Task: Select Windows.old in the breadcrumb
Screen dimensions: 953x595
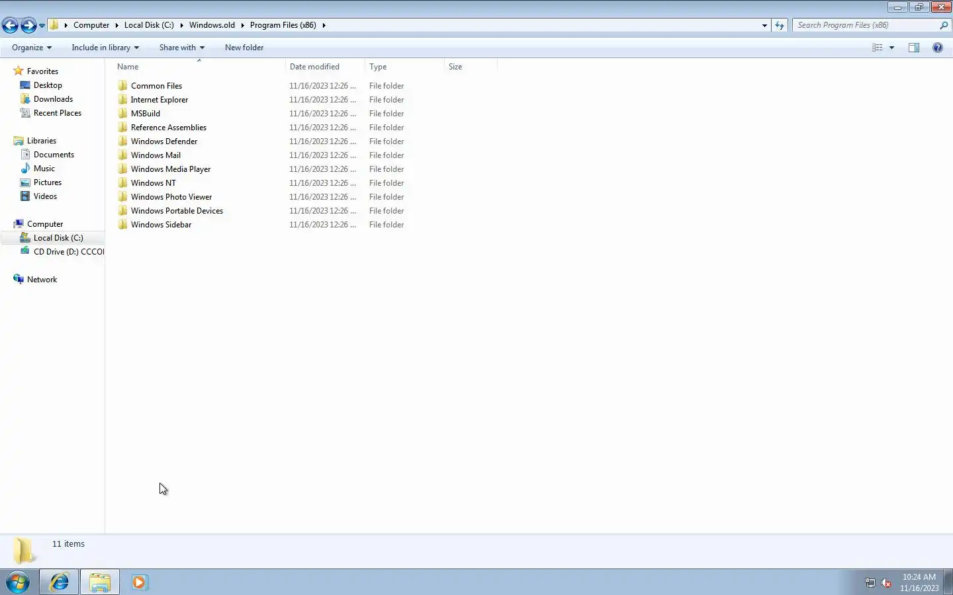Action: (x=212, y=25)
